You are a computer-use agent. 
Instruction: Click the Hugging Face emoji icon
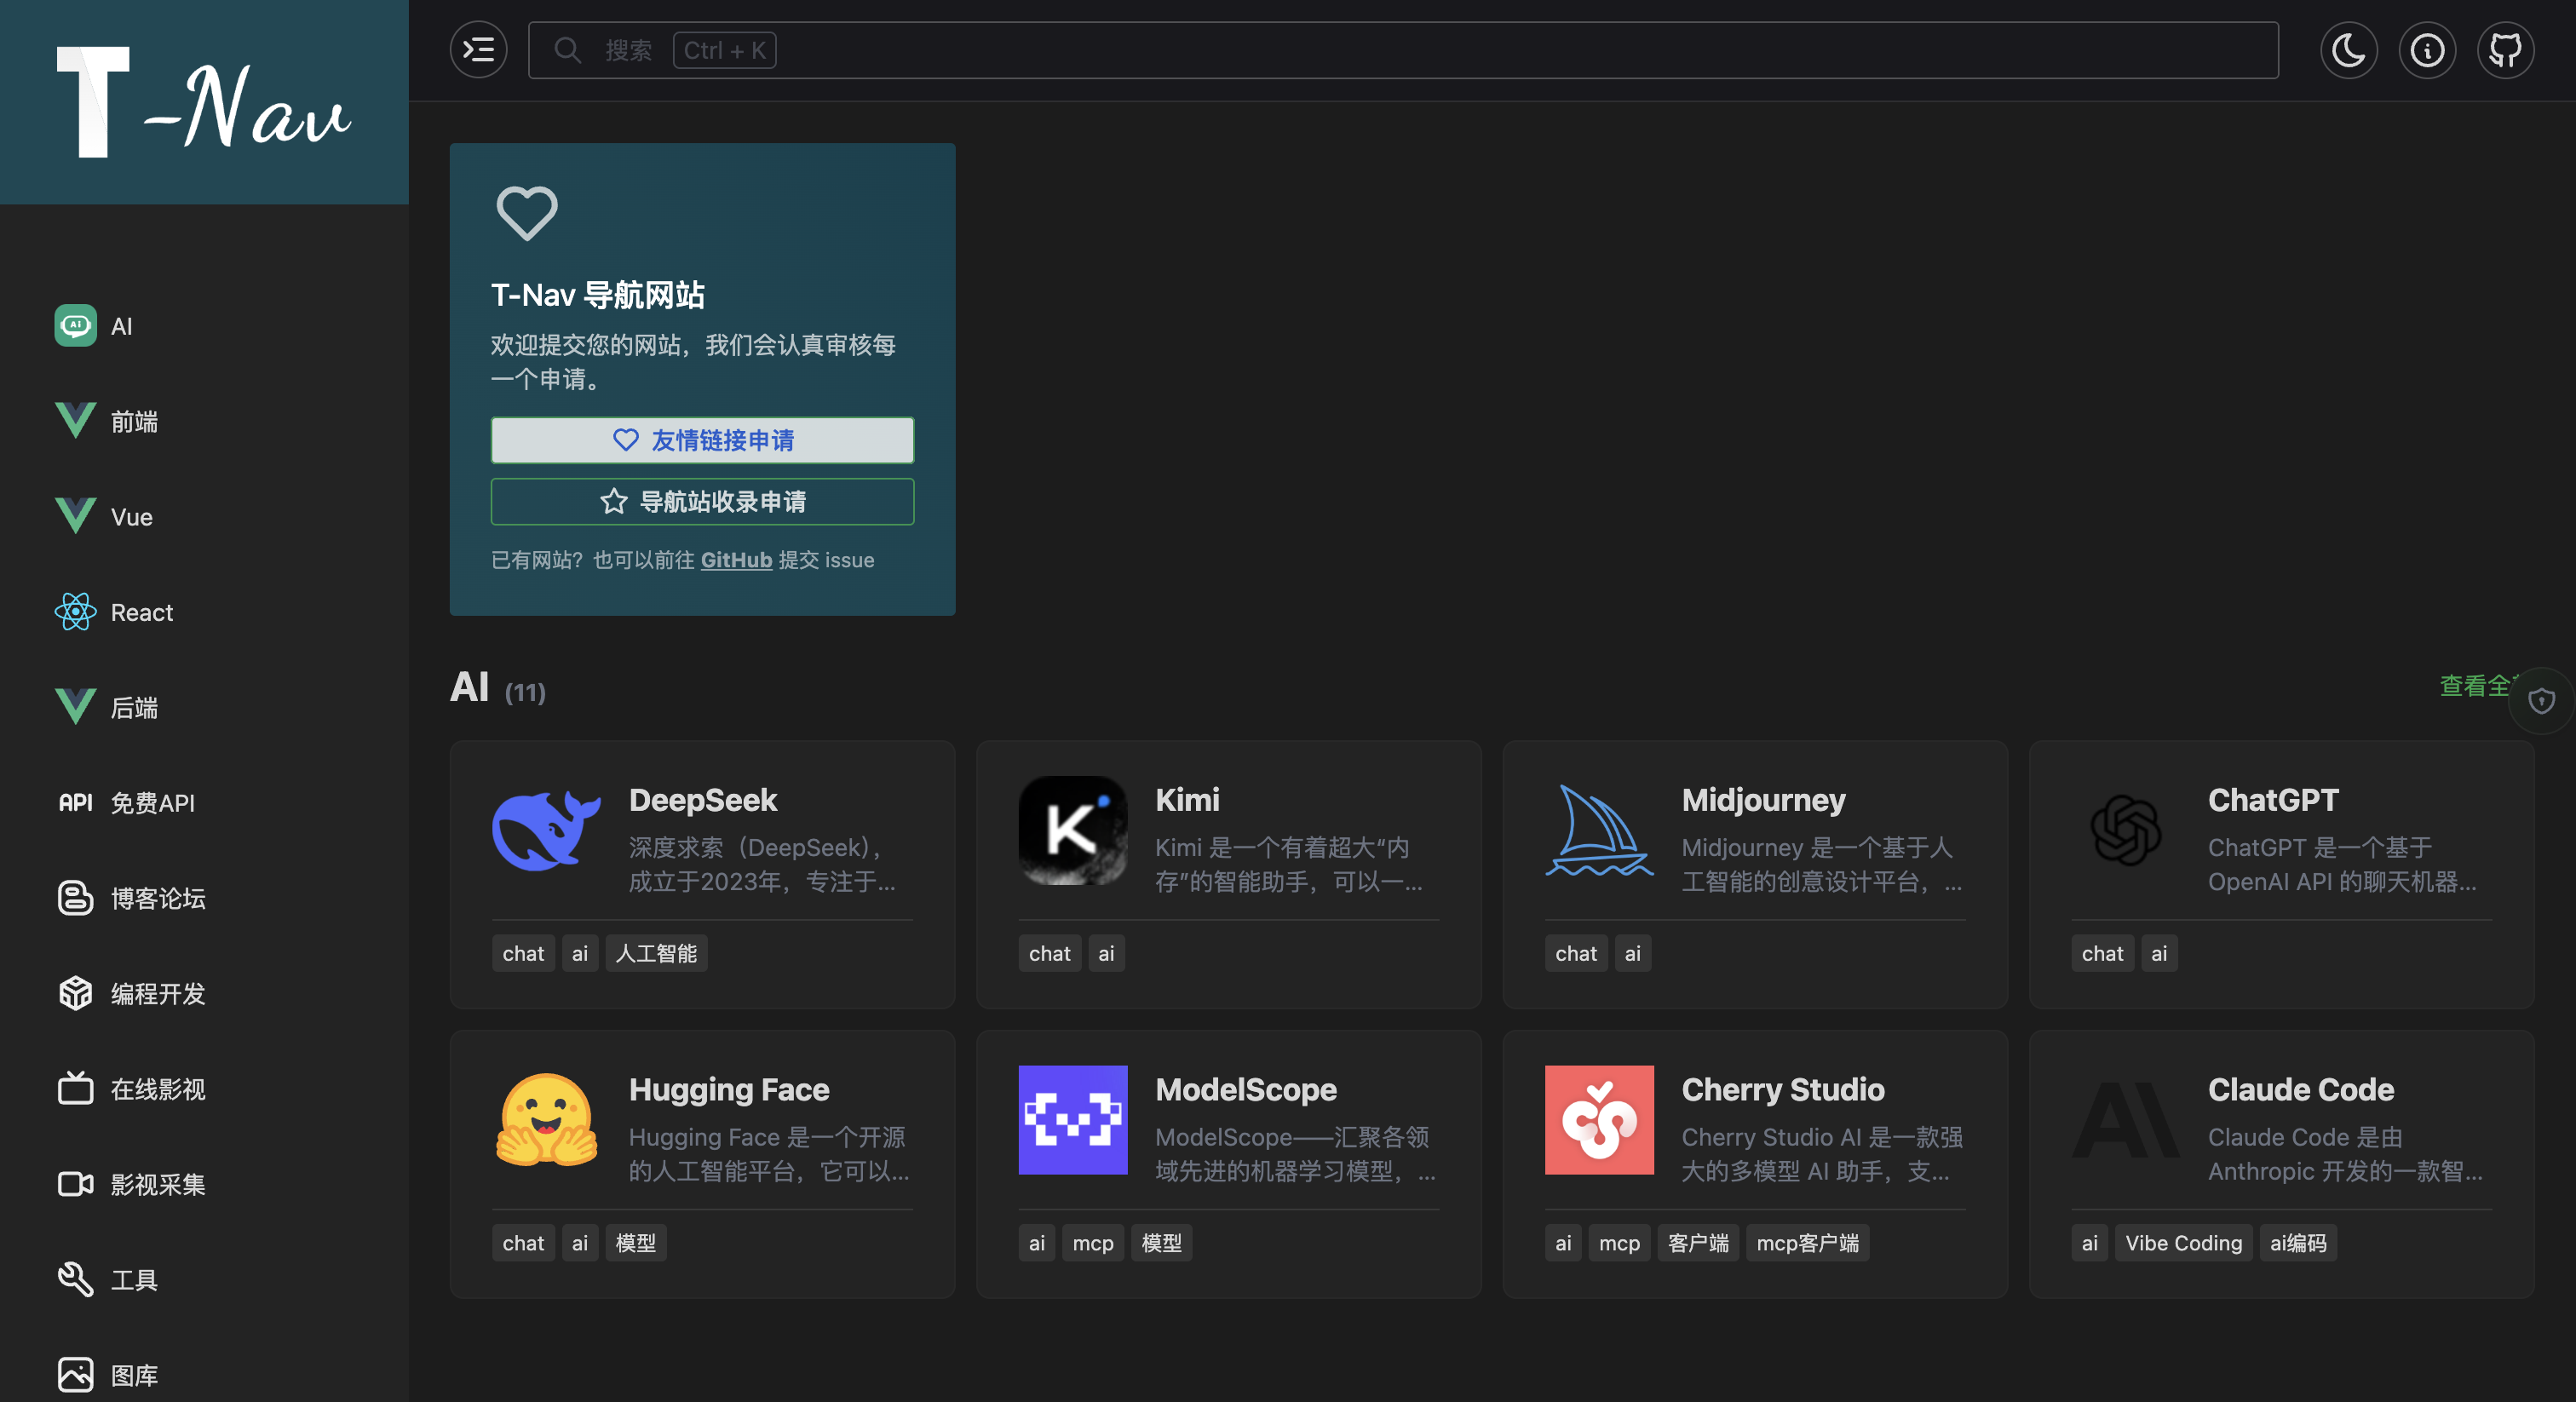pyautogui.click(x=546, y=1119)
